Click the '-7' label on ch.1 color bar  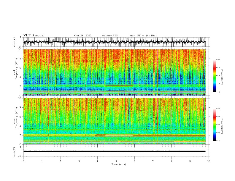tap(219, 92)
